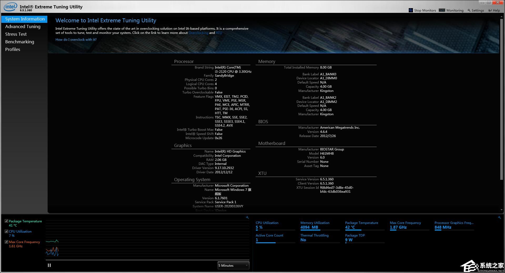The height and width of the screenshot is (273, 505).
Task: Open the 5 Minutes time range dropdown
Action: coord(233,265)
